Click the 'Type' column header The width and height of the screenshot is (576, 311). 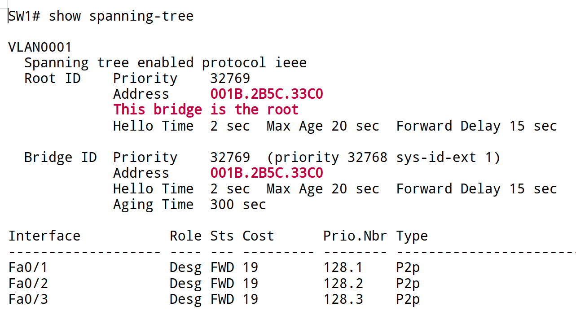coord(412,236)
